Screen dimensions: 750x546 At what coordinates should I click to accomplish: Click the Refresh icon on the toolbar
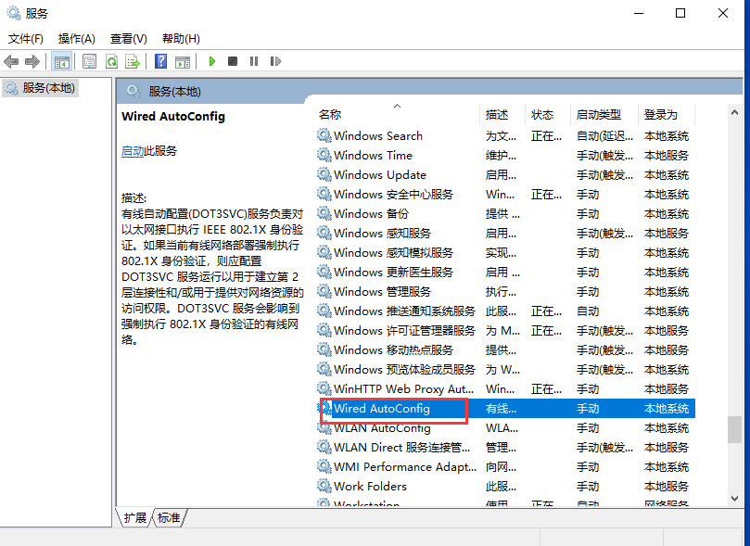112,61
